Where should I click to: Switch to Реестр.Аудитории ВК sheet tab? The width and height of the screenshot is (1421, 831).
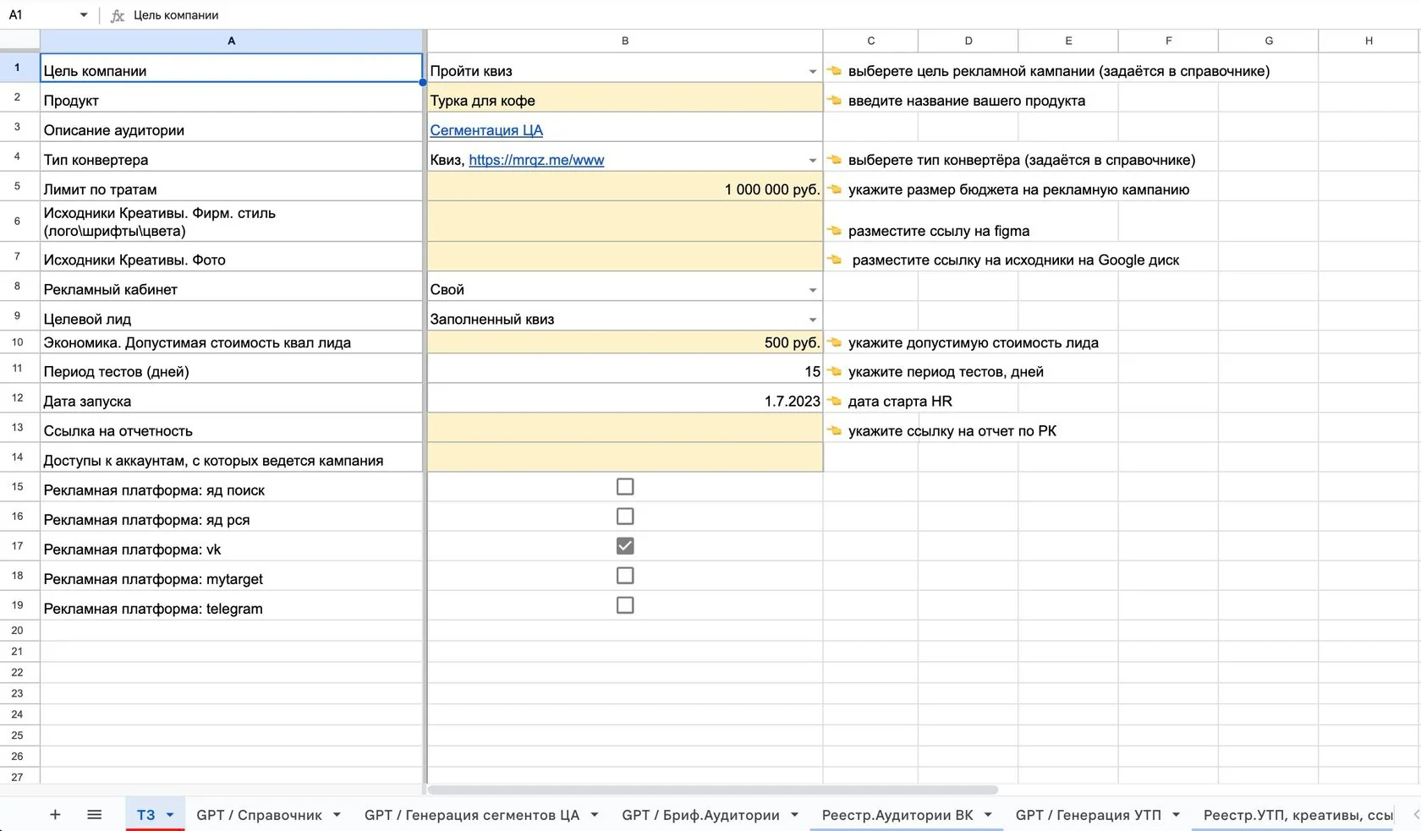pyautogui.click(x=897, y=815)
